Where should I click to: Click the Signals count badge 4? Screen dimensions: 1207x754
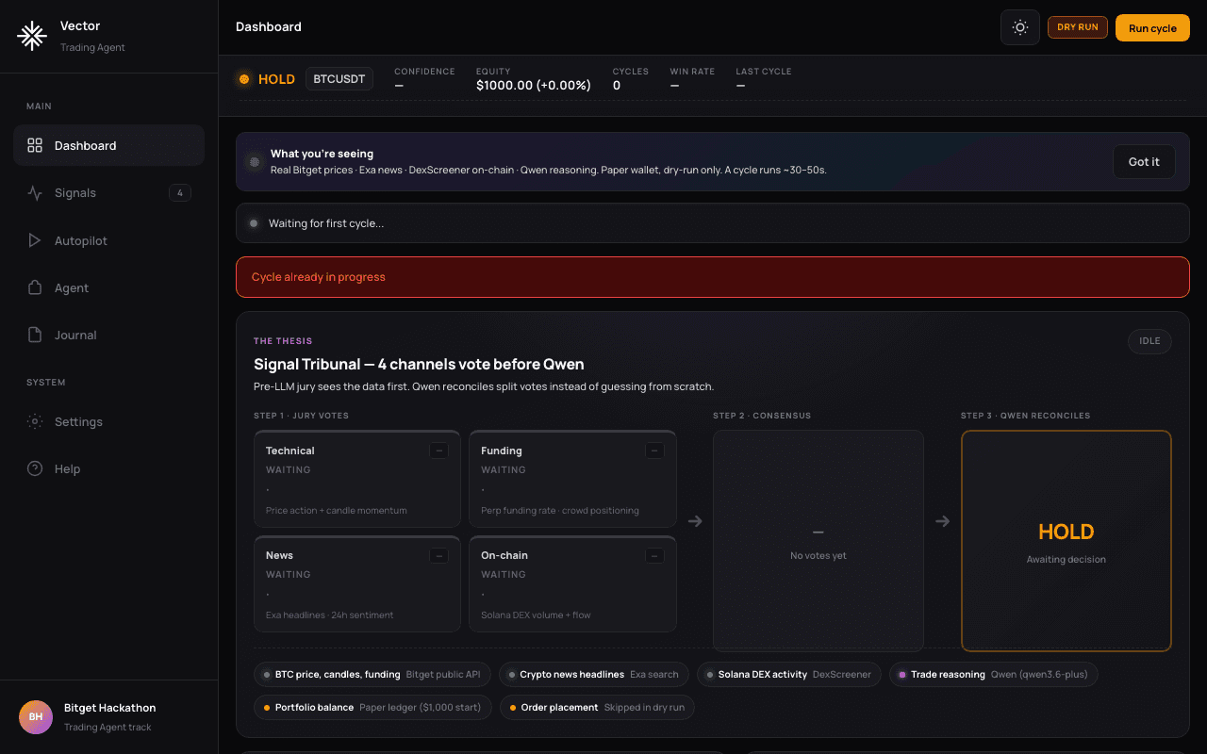click(180, 193)
